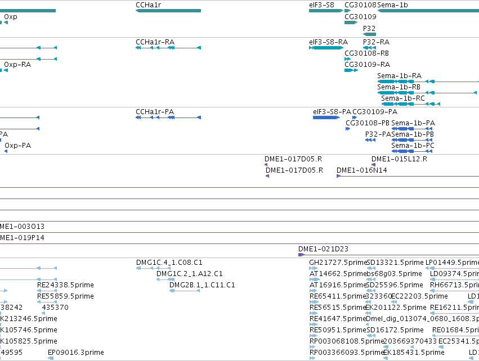Viewport: 479px width, 361px height.
Task: Select the DME1-019P14 BAC label
Action: pyautogui.click(x=22, y=238)
